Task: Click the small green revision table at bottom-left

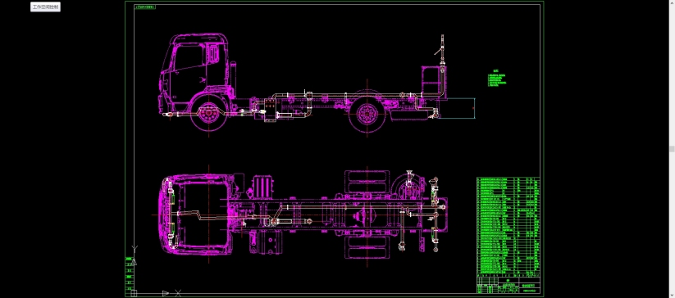Action: [x=129, y=273]
